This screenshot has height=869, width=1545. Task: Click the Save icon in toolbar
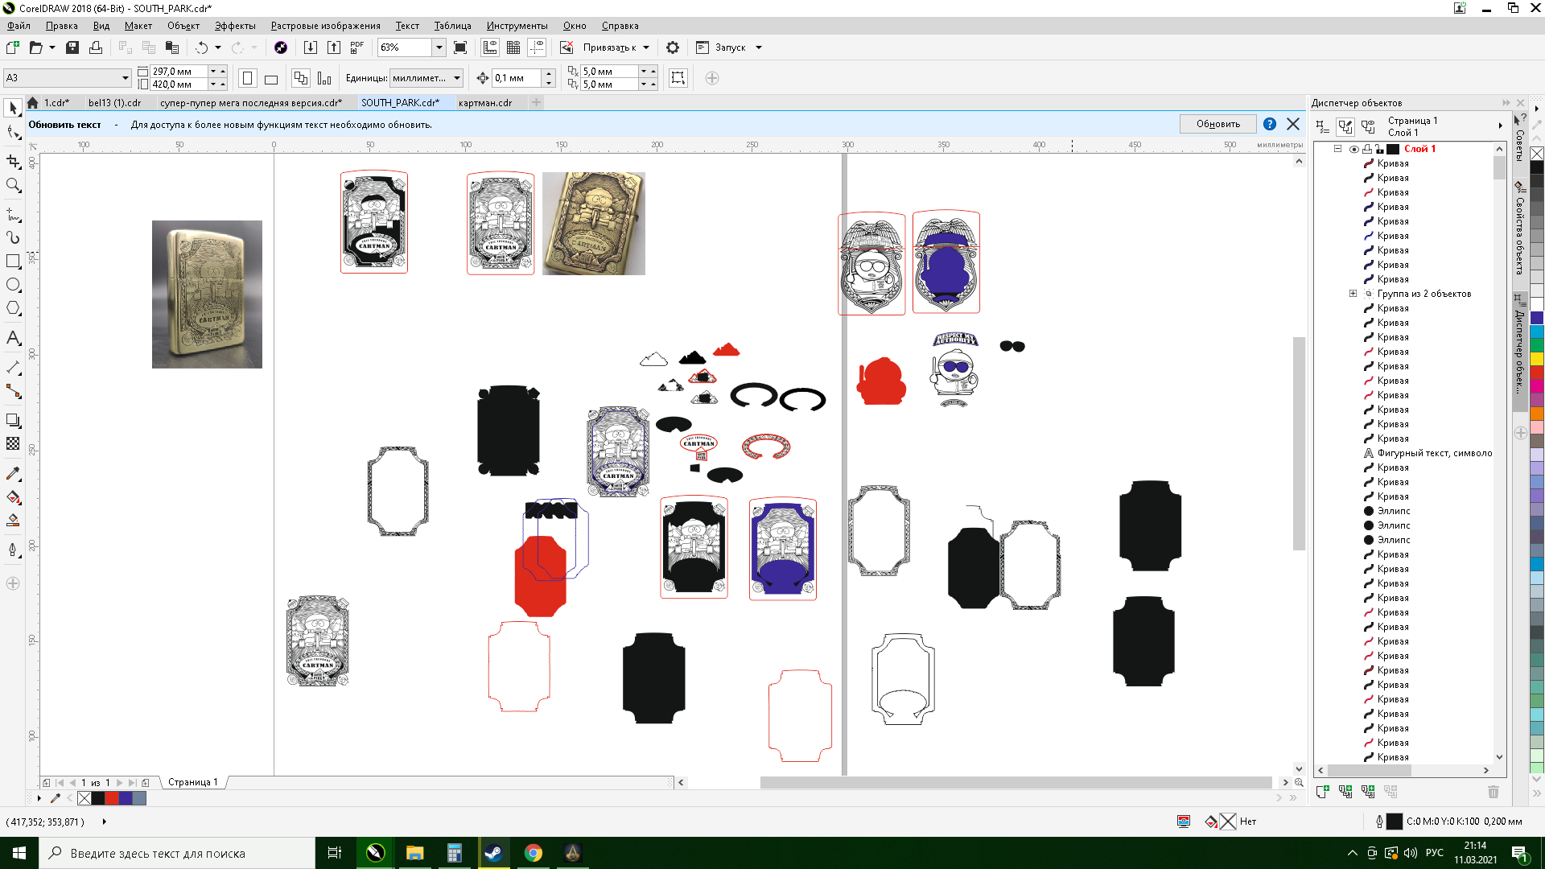(72, 47)
